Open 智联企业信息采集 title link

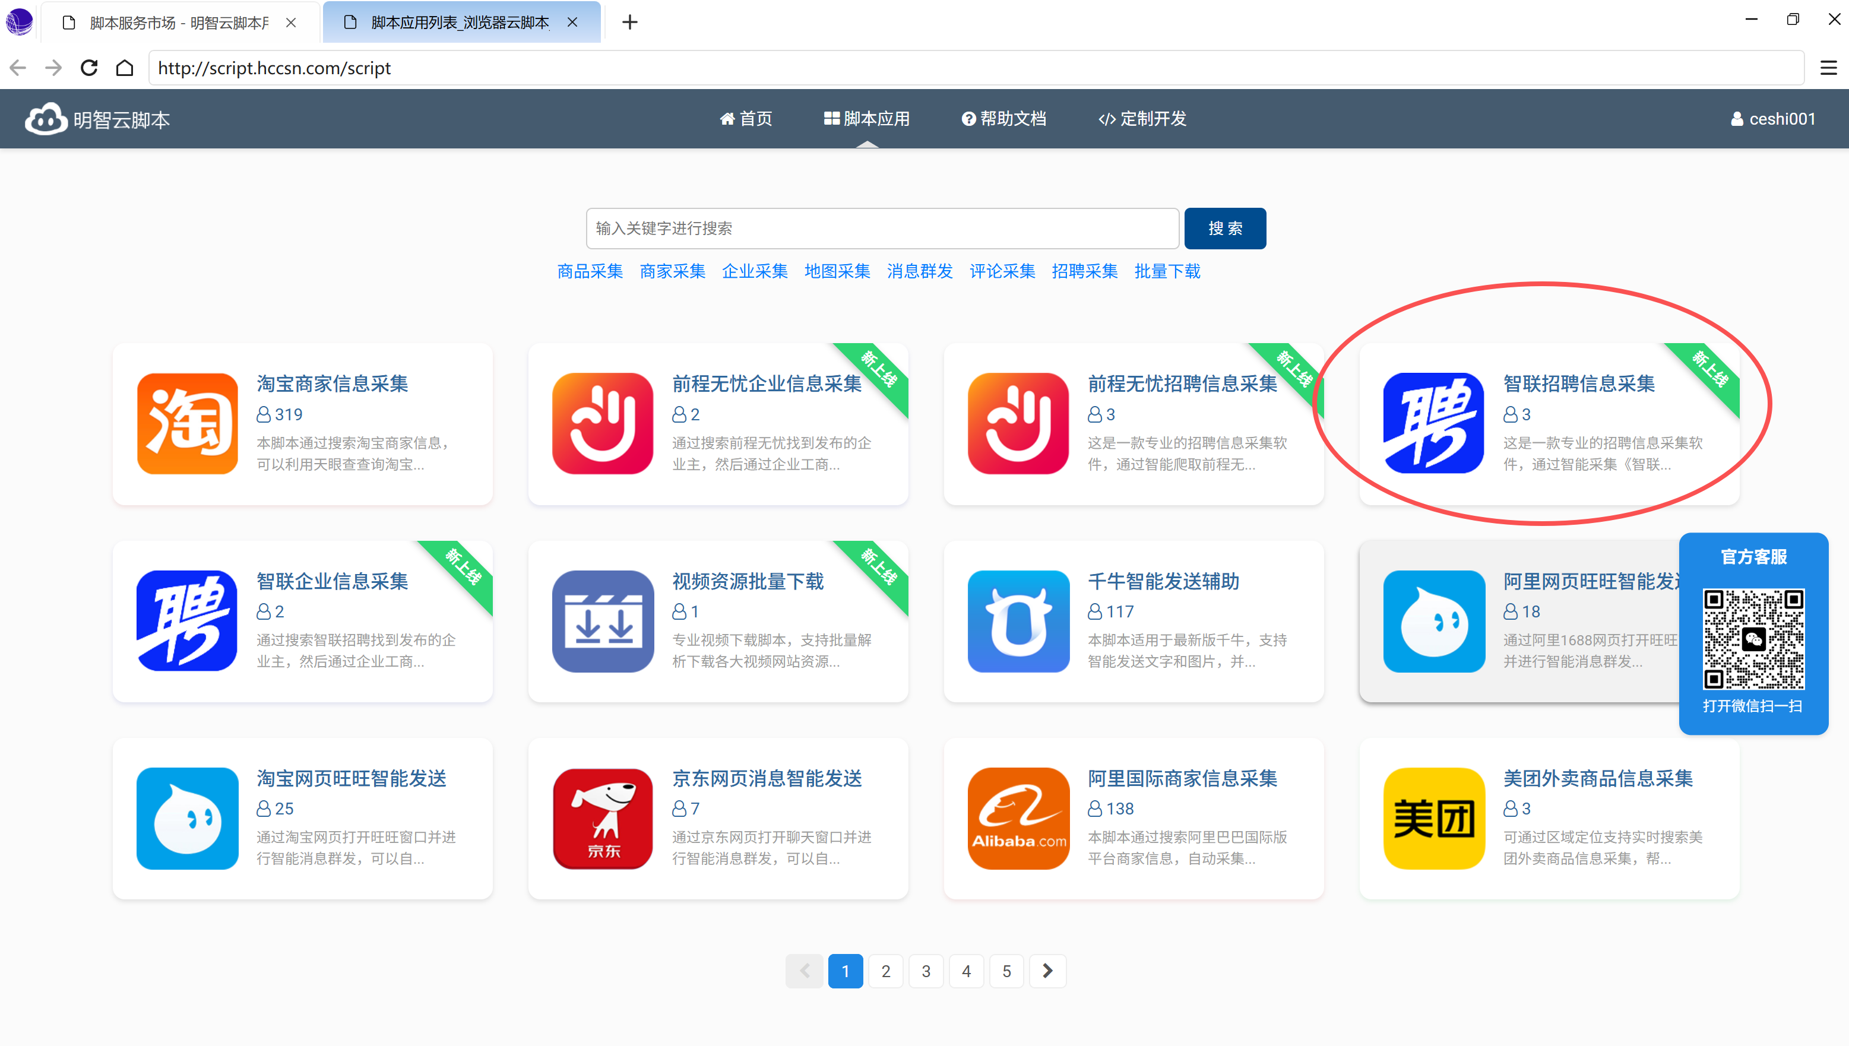click(333, 581)
